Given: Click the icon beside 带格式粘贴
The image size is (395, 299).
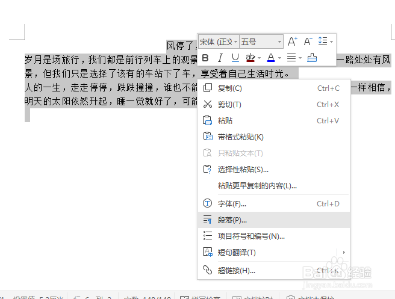Looking at the screenshot, I should point(208,137).
